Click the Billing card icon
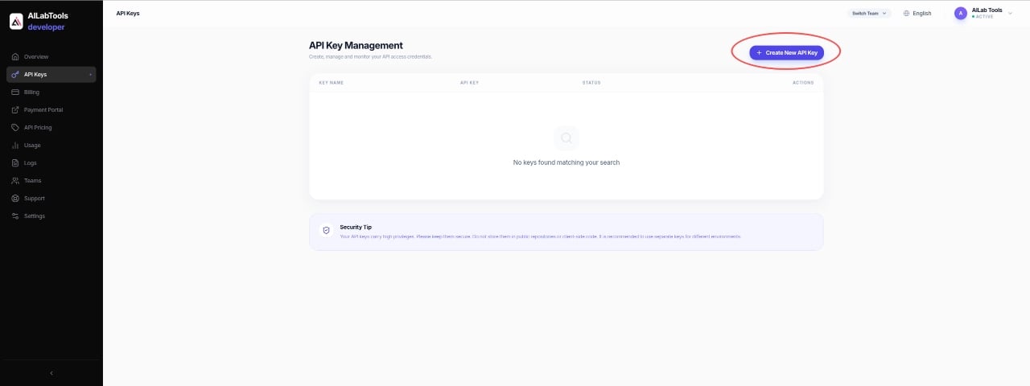Image resolution: width=1030 pixels, height=386 pixels. click(15, 92)
